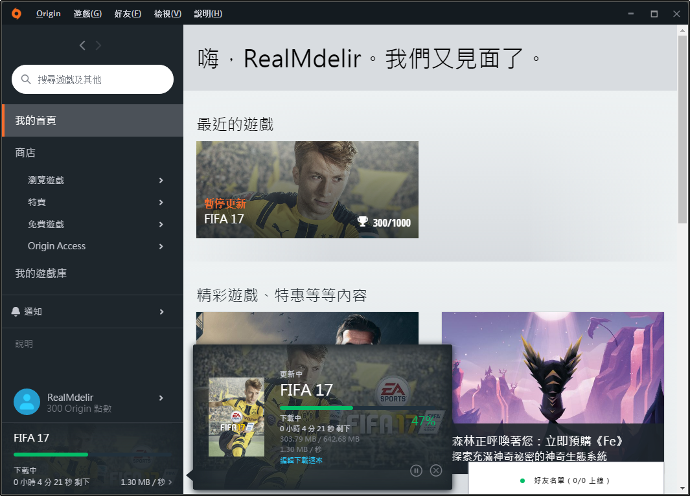Click 瀏覽遊戲 store entry

[x=46, y=180]
